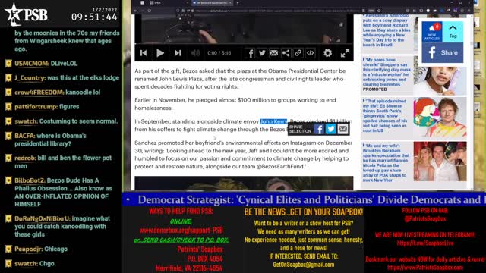Click the 09:51:44 clock display
The image size is (486, 273).
(x=94, y=17)
